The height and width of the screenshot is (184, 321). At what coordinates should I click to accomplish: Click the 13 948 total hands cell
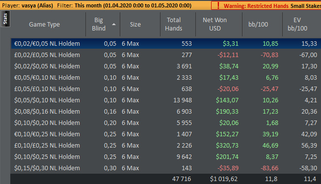[x=183, y=100]
